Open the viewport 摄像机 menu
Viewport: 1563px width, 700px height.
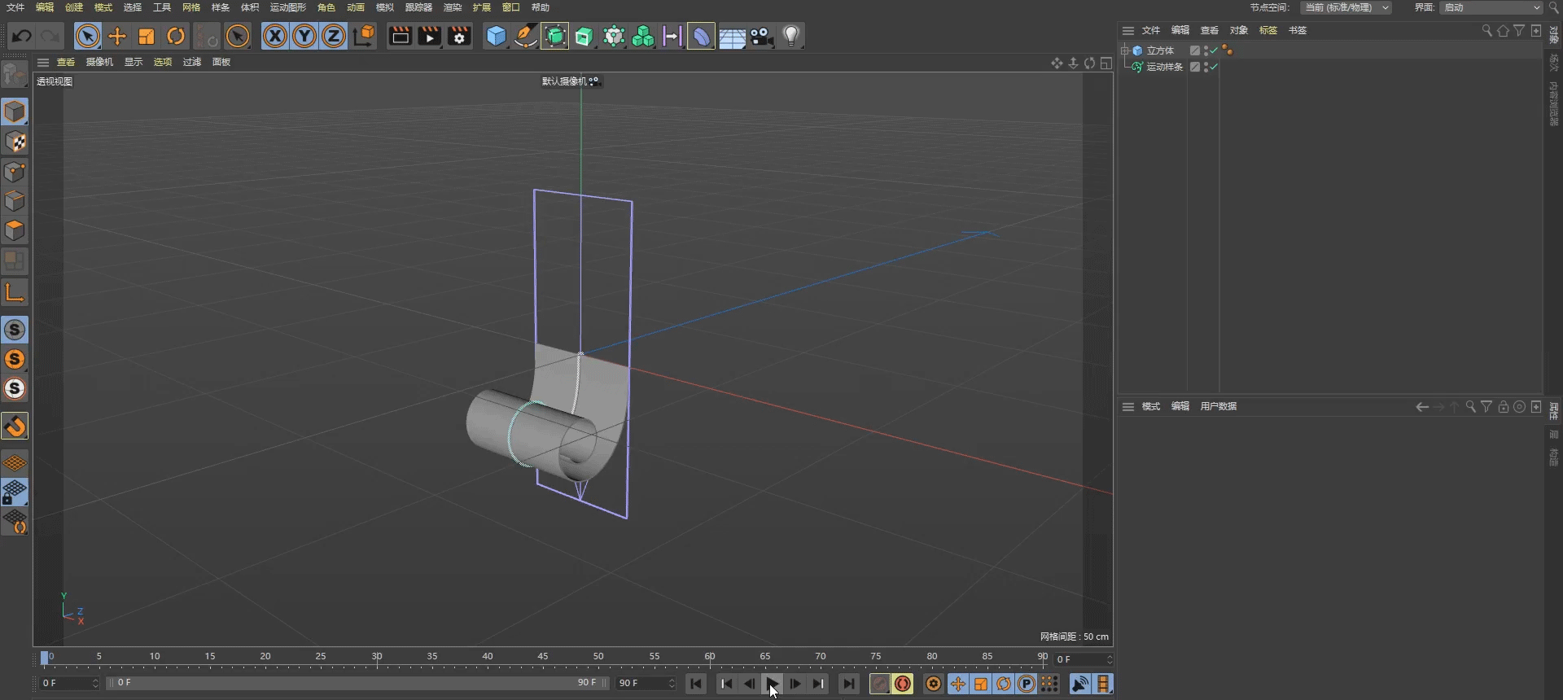(99, 62)
